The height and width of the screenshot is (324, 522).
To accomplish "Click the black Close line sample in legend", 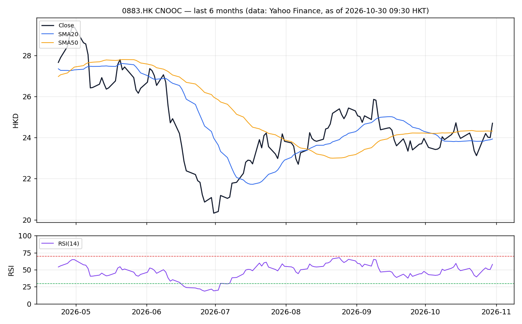I will [49, 26].
